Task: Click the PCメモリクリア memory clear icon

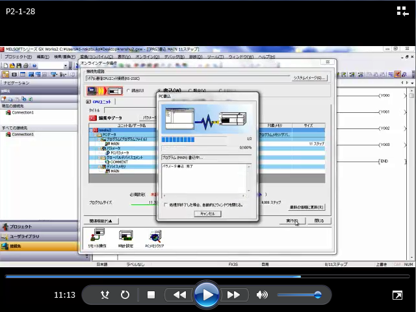Action: pos(155,239)
